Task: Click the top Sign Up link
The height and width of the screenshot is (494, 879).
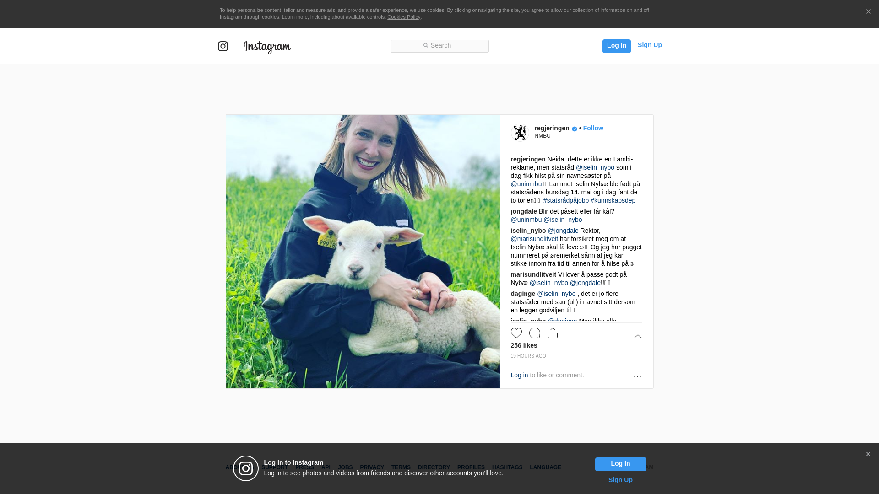Action: coord(650,45)
